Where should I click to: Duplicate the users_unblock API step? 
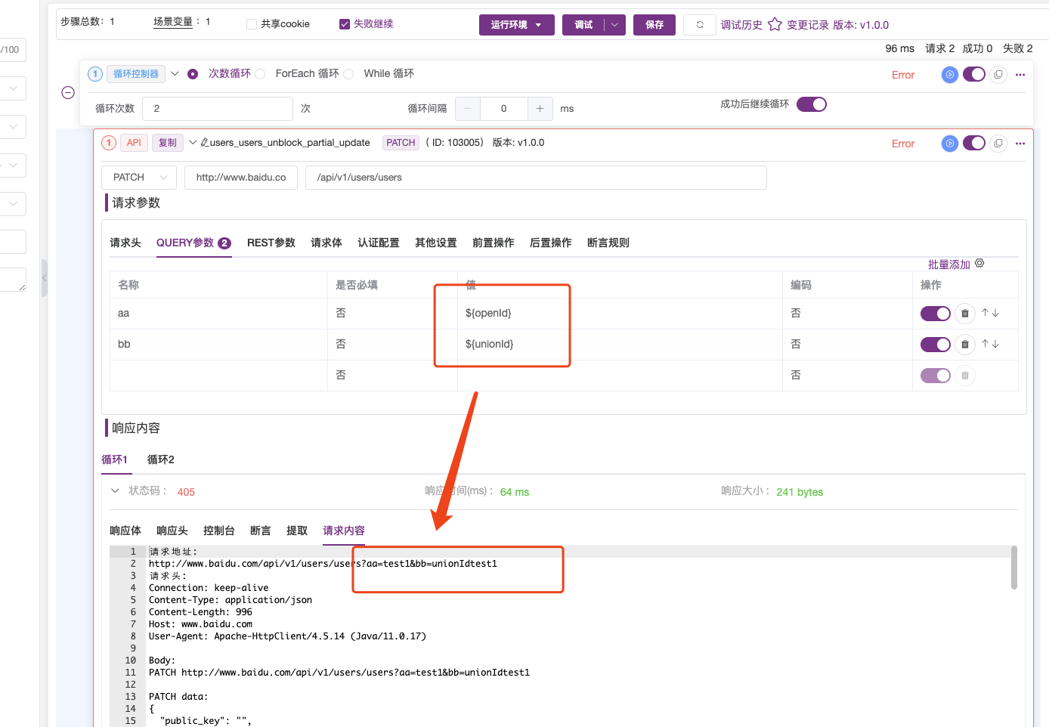pyautogui.click(x=998, y=144)
